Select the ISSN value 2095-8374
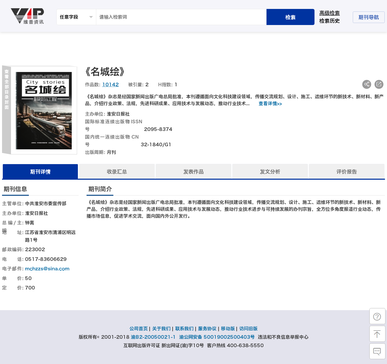This screenshot has width=387, height=364. pyautogui.click(x=158, y=129)
